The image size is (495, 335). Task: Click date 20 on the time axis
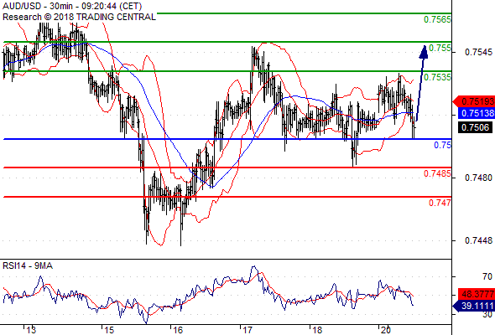pos(385,330)
